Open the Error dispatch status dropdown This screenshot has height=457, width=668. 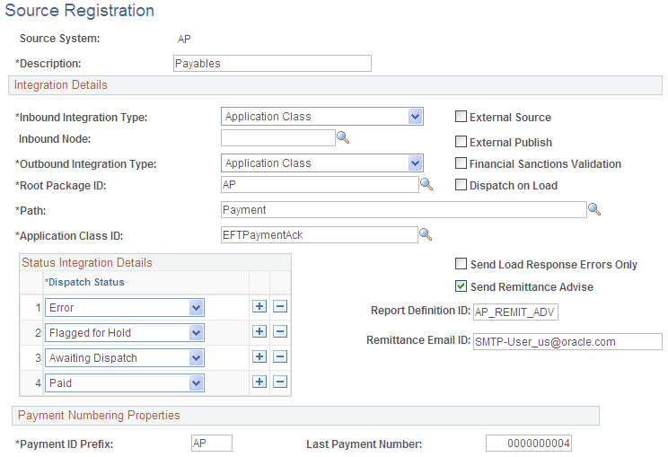(125, 307)
